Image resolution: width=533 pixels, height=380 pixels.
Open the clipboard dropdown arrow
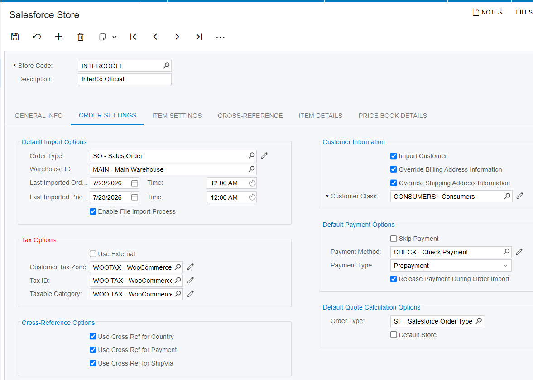coord(115,37)
